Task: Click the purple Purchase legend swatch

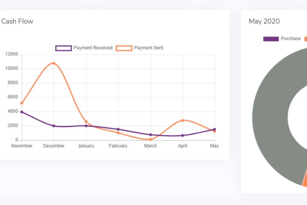Action: click(x=271, y=39)
